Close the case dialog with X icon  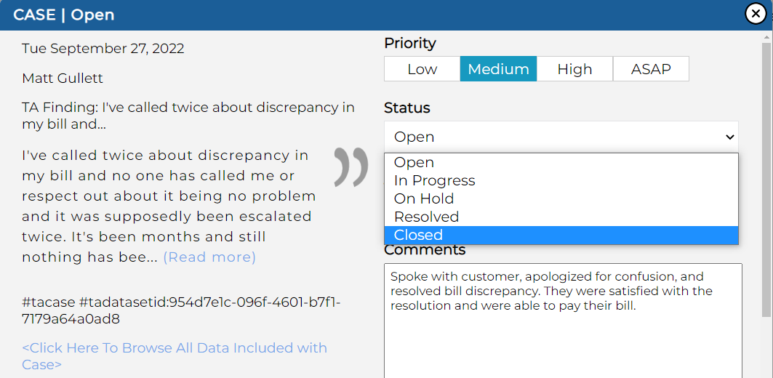tap(756, 14)
